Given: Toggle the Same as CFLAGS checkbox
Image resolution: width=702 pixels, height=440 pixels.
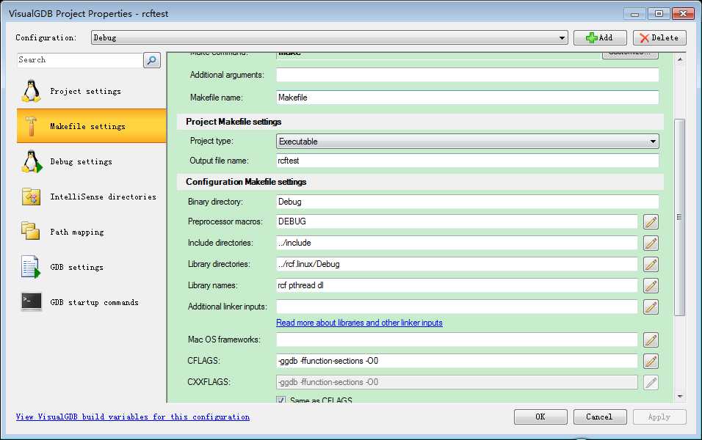Looking at the screenshot, I should (281, 400).
